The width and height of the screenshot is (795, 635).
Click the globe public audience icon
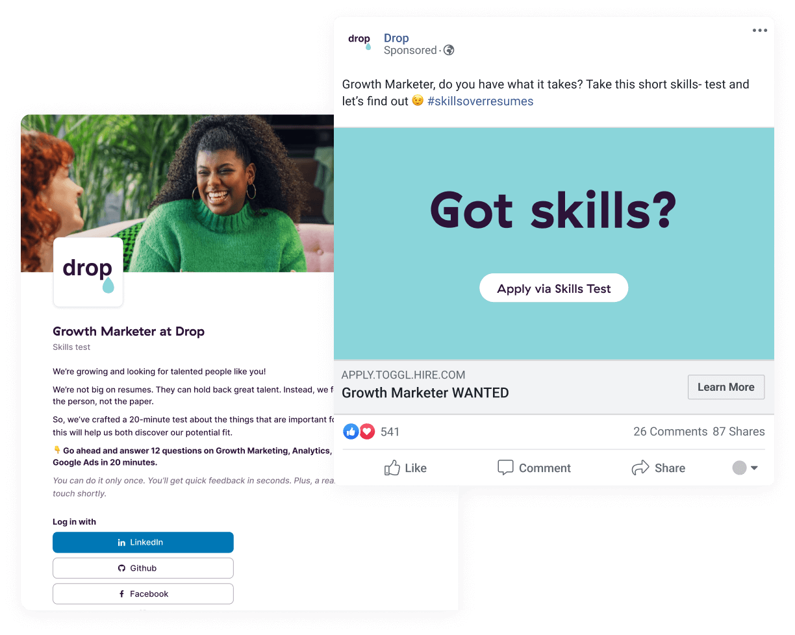click(x=449, y=50)
